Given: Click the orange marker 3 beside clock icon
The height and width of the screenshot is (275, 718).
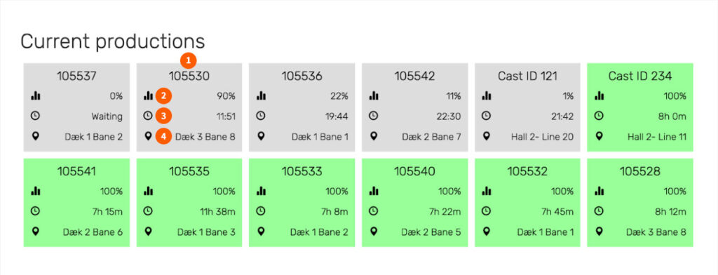Looking at the screenshot, I should pyautogui.click(x=163, y=116).
